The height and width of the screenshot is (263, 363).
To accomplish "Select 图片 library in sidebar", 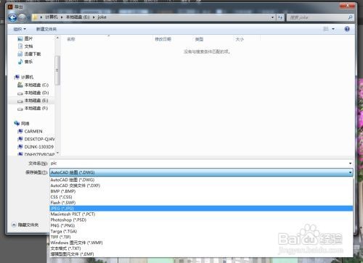I will pyautogui.click(x=25, y=38).
